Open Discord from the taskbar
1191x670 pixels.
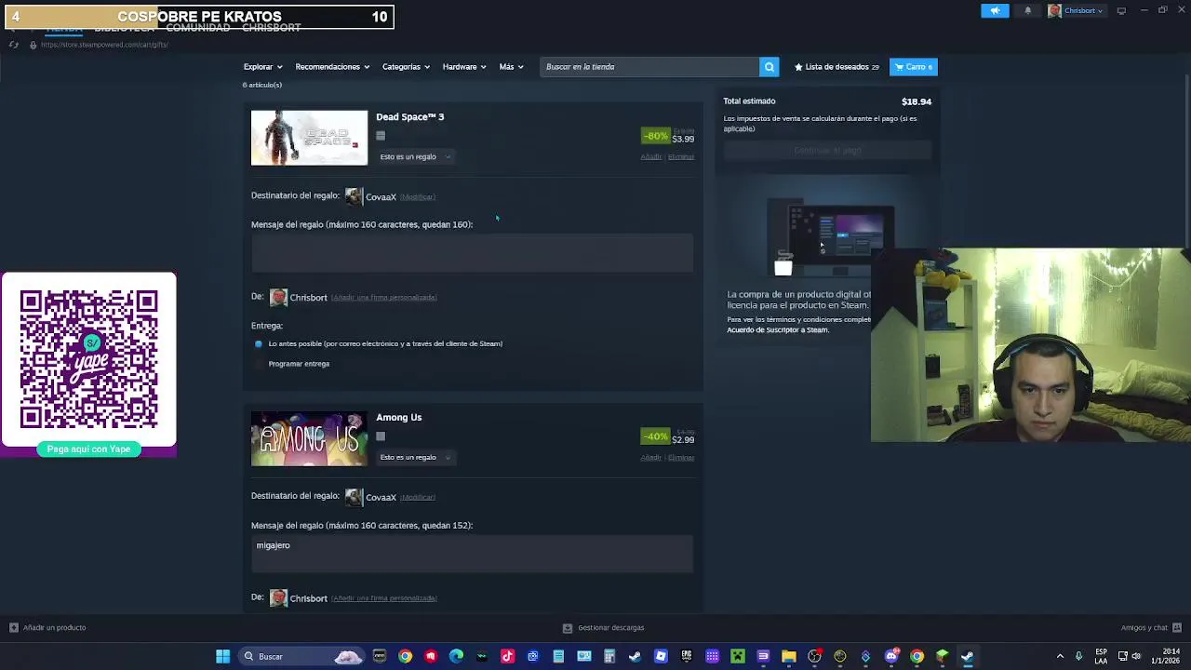[890, 656]
